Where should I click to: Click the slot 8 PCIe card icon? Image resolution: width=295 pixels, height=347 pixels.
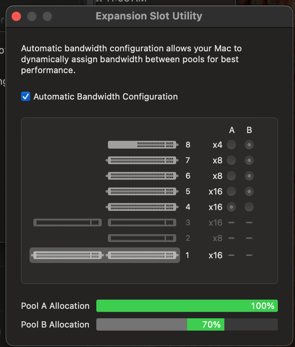click(x=143, y=145)
